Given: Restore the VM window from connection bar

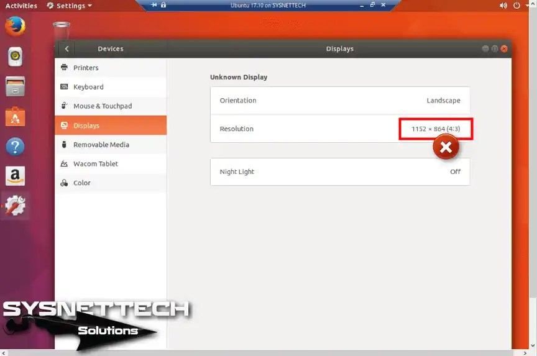Looking at the screenshot, I should [372, 5].
